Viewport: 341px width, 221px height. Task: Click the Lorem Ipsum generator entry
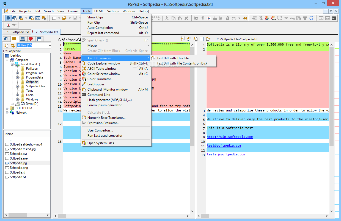point(116,105)
